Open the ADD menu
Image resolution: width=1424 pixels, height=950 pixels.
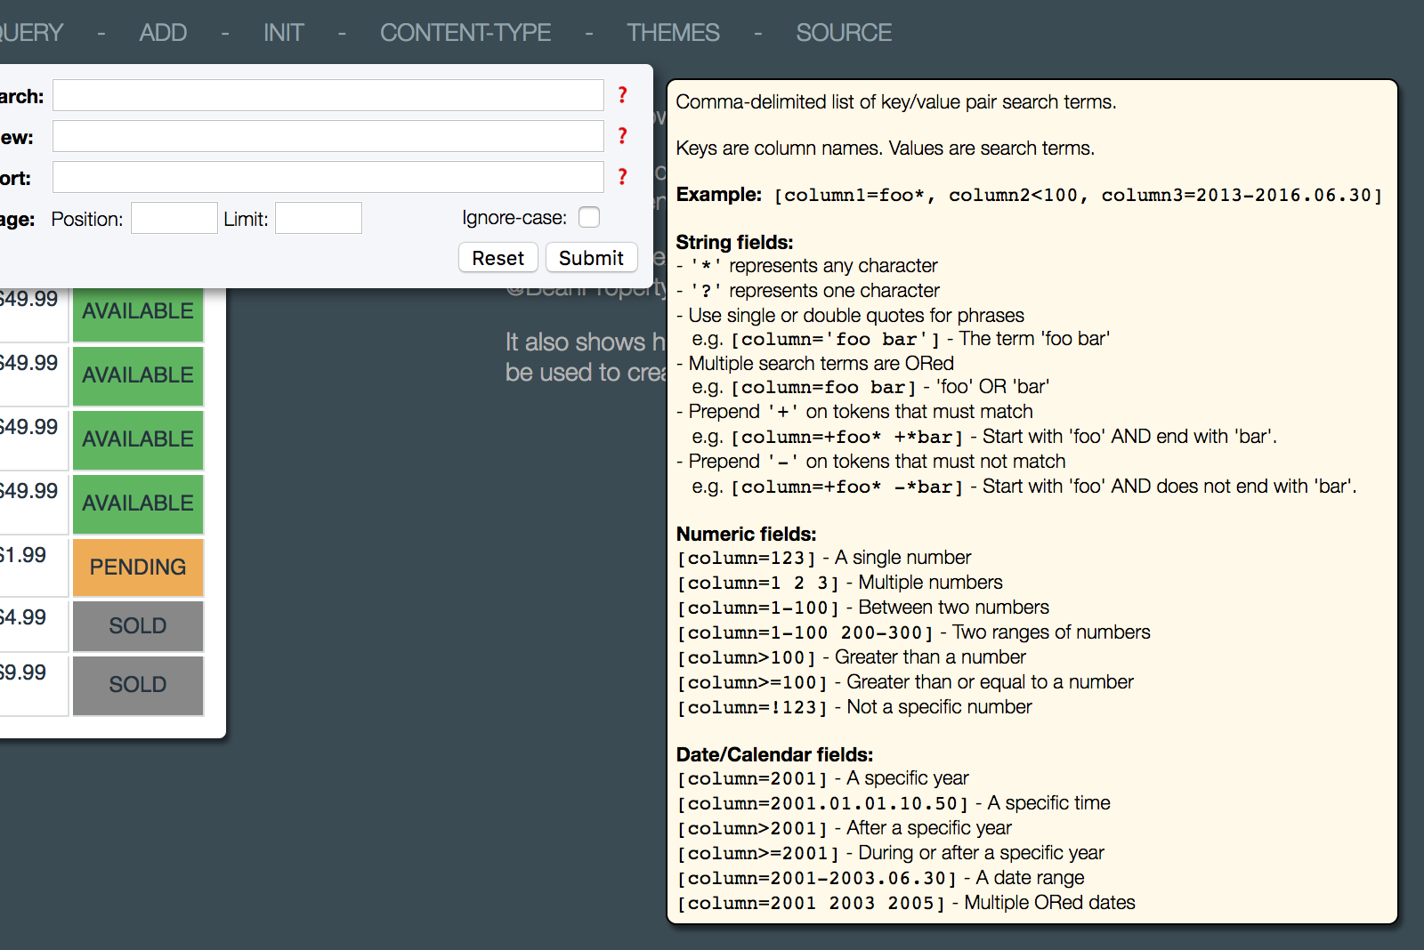(x=163, y=33)
